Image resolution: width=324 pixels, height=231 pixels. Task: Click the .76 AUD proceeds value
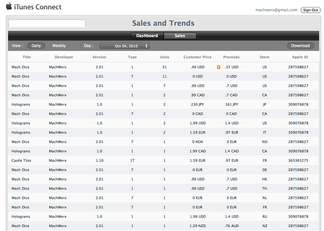point(232,226)
